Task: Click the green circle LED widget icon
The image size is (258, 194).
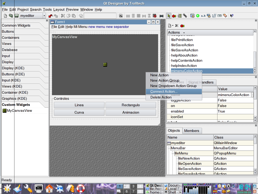Action: click(x=198, y=16)
